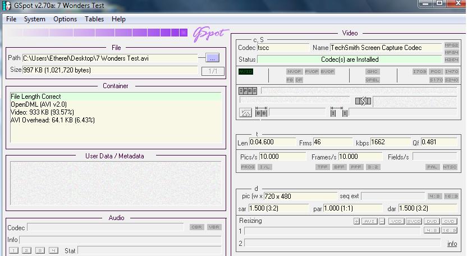Click the GSpot logo
The height and width of the screenshot is (256, 467).
[210, 34]
